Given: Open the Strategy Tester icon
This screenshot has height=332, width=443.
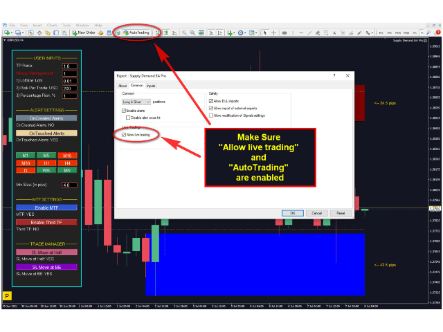Looking at the screenshot, I should click(64, 33).
